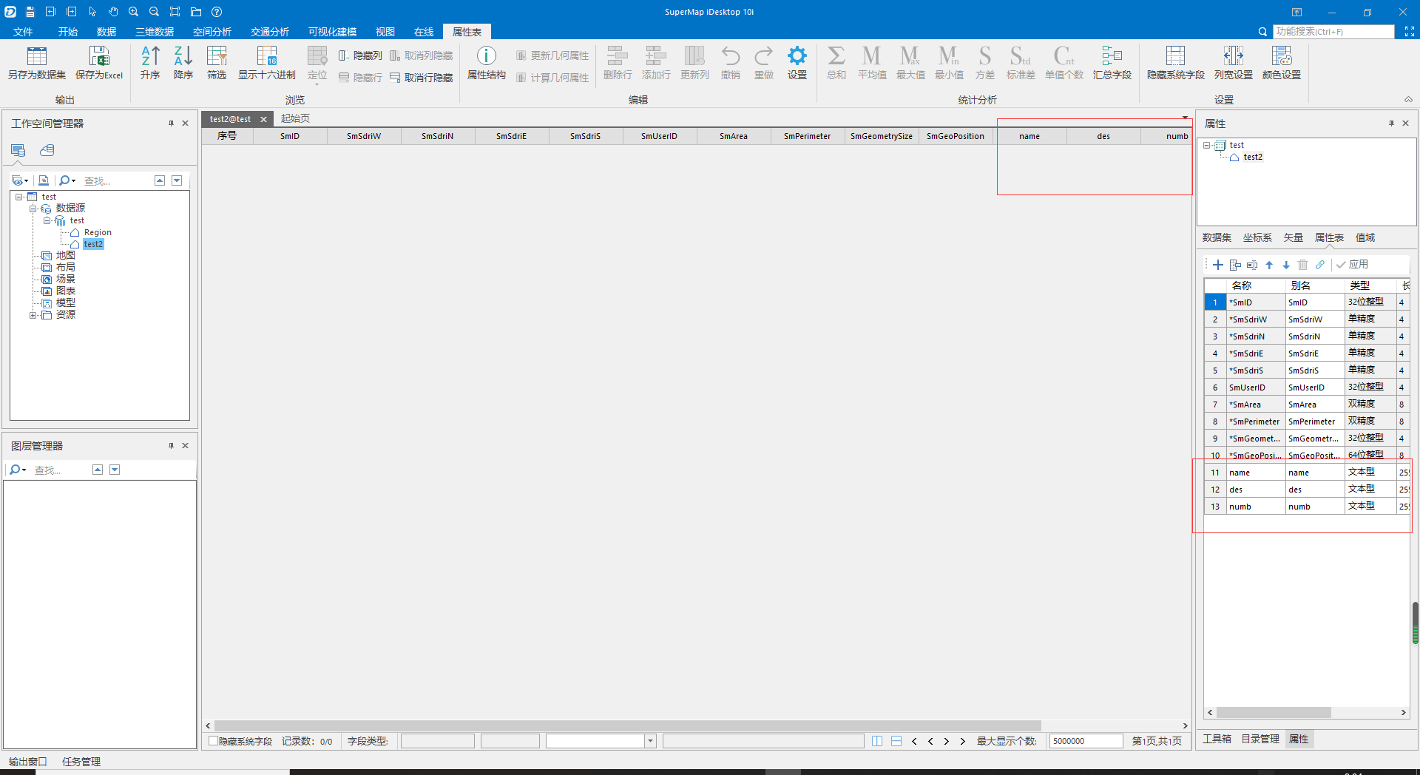Switch to the 可视化建模 ribbon tab
The height and width of the screenshot is (775, 1420).
[332, 32]
